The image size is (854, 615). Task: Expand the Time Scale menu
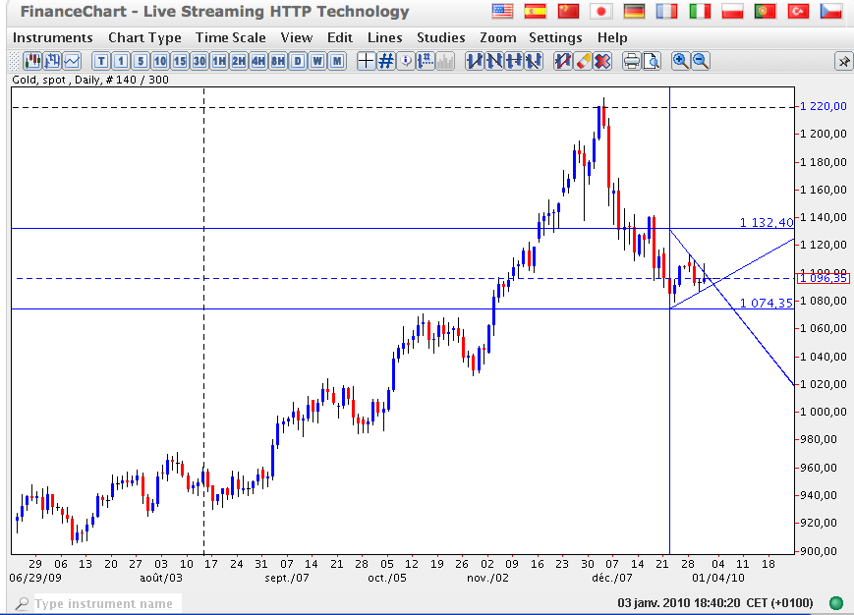point(230,37)
